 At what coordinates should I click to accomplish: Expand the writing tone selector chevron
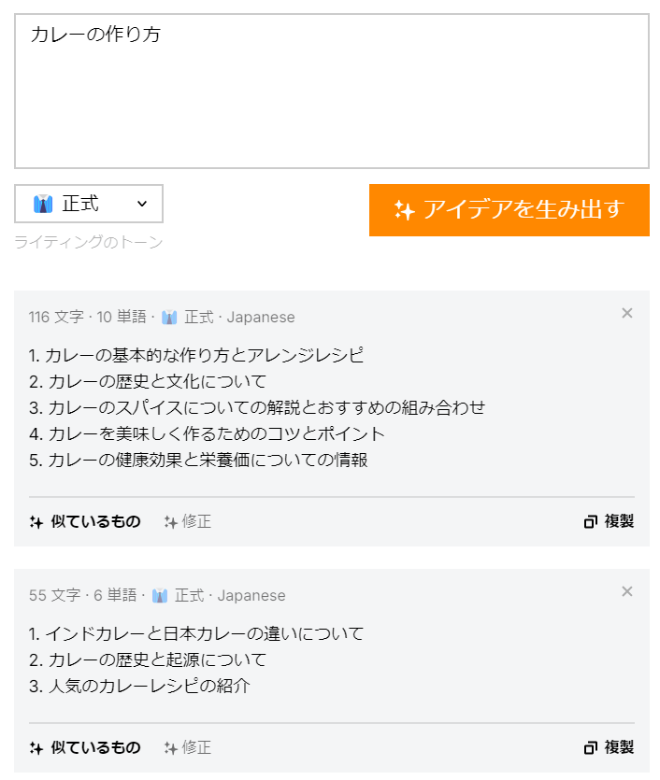[x=142, y=204]
